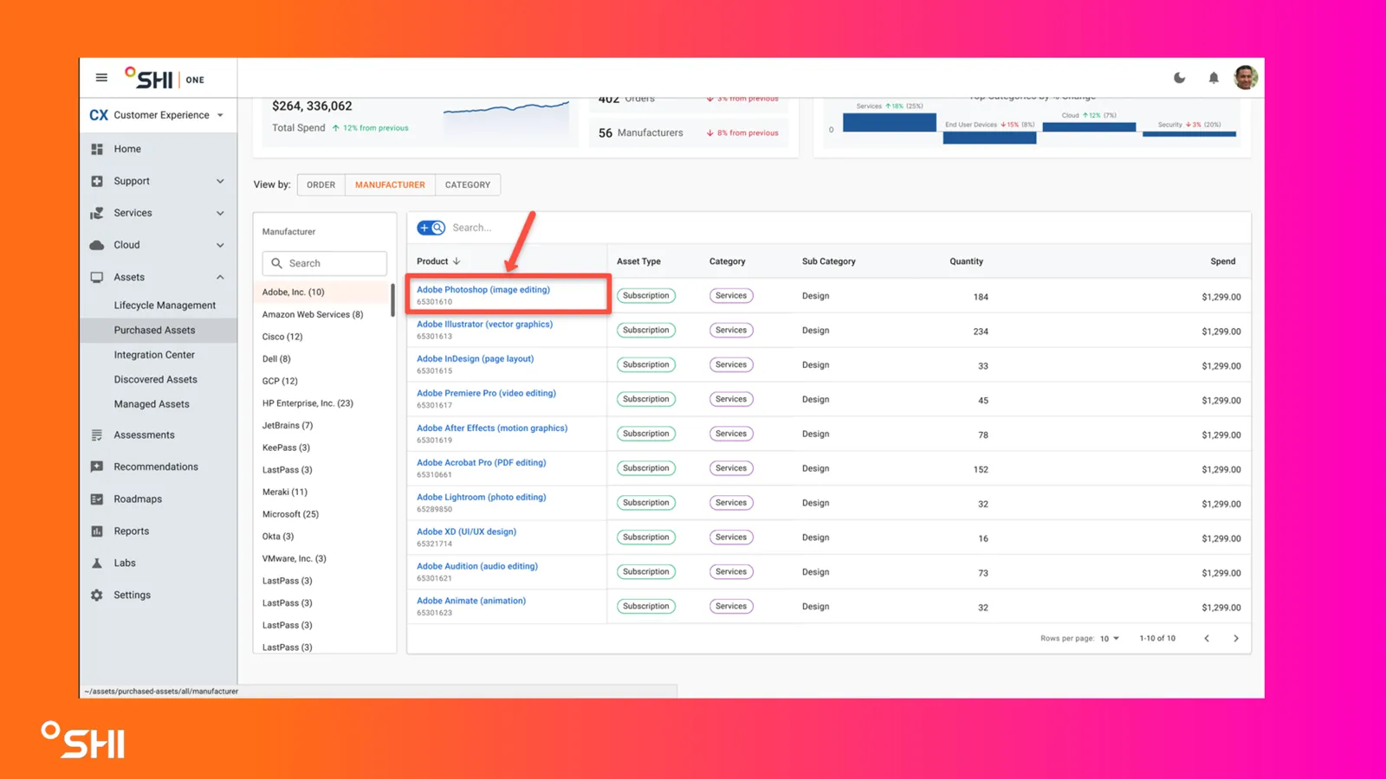Screen dimensions: 1386x779
Task: Click Services sidebar icon
Action: click(x=97, y=213)
